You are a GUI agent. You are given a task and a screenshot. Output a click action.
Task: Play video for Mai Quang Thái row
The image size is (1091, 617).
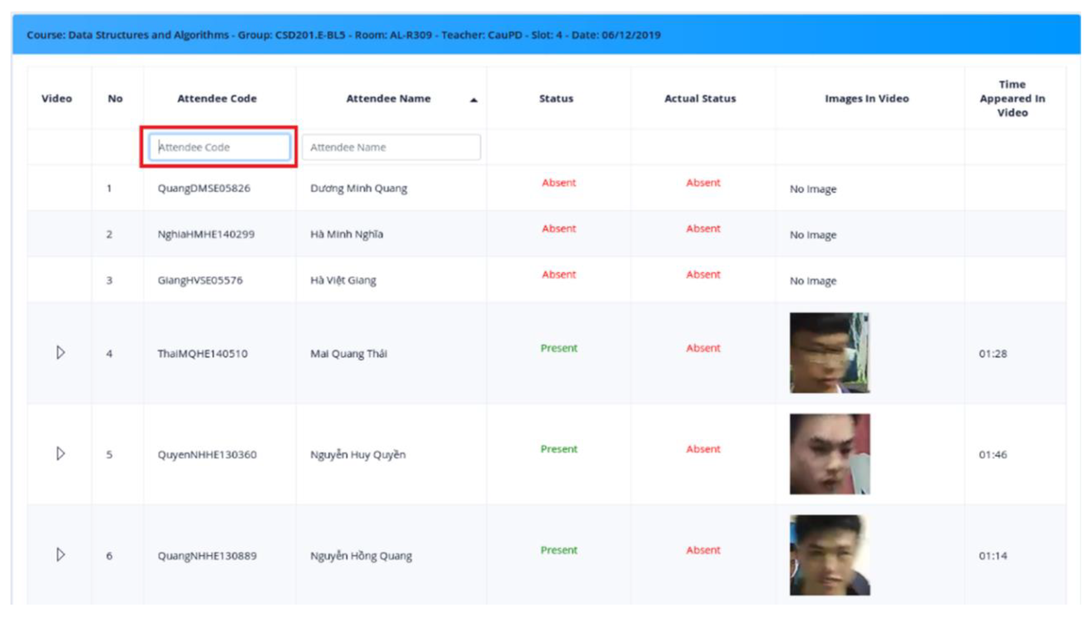[x=61, y=353]
